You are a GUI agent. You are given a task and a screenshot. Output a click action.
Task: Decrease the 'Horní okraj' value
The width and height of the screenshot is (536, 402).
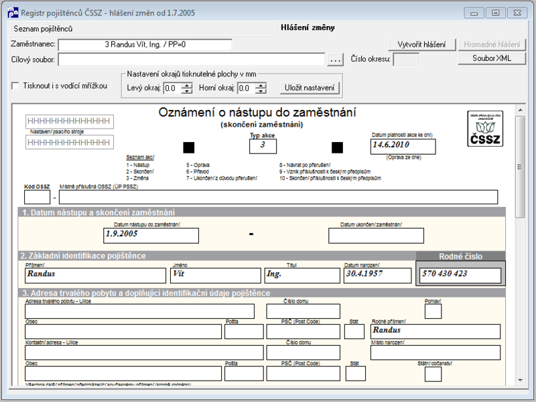(261, 91)
